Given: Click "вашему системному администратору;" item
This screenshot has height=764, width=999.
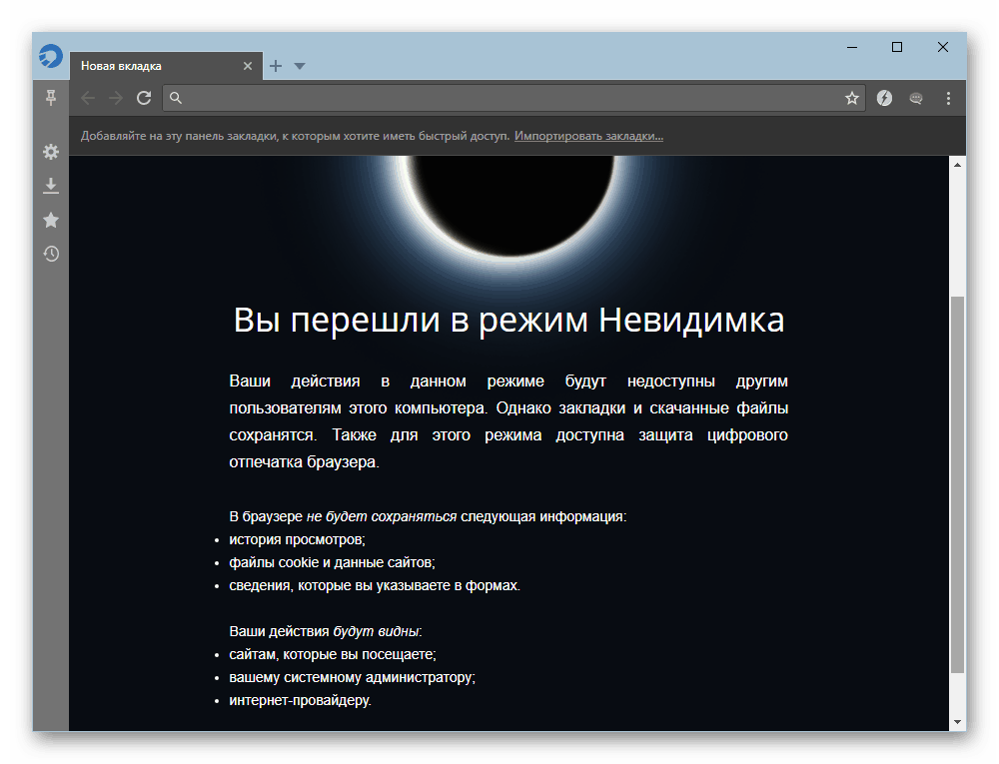Looking at the screenshot, I should point(353,677).
